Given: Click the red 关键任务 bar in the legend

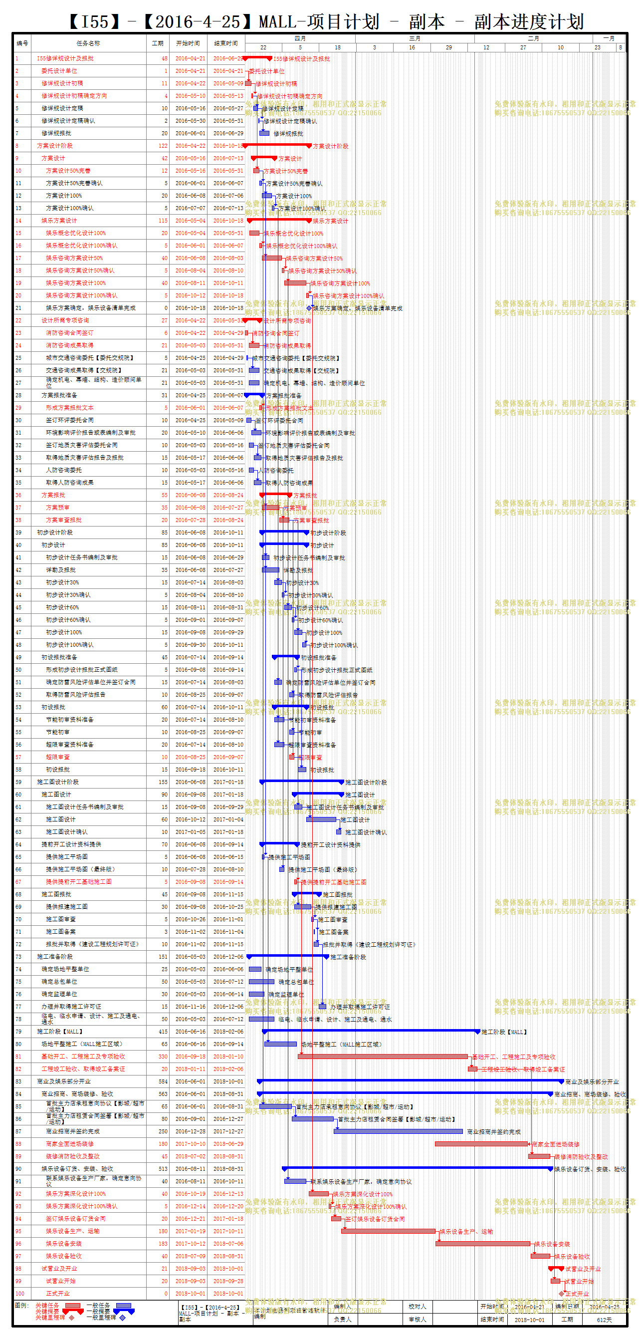Looking at the screenshot, I should (73, 1305).
